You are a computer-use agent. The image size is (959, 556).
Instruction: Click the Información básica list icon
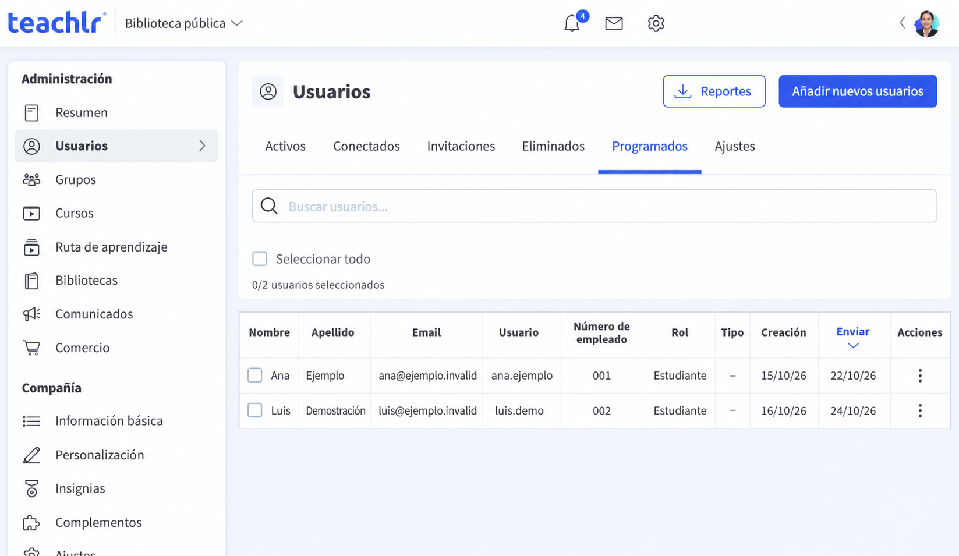pyautogui.click(x=31, y=421)
